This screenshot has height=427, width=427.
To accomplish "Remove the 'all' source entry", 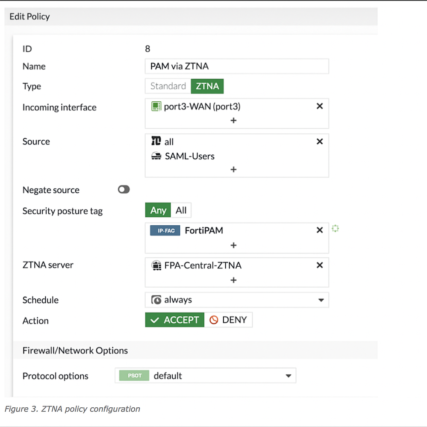I will [319, 141].
